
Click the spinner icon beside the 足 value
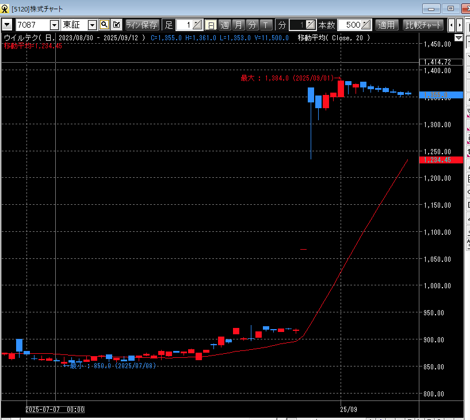click(197, 25)
